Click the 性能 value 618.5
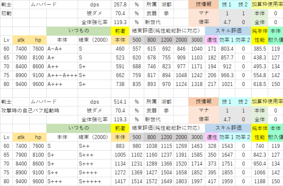This screenshot has width=283, height=186. point(259,84)
